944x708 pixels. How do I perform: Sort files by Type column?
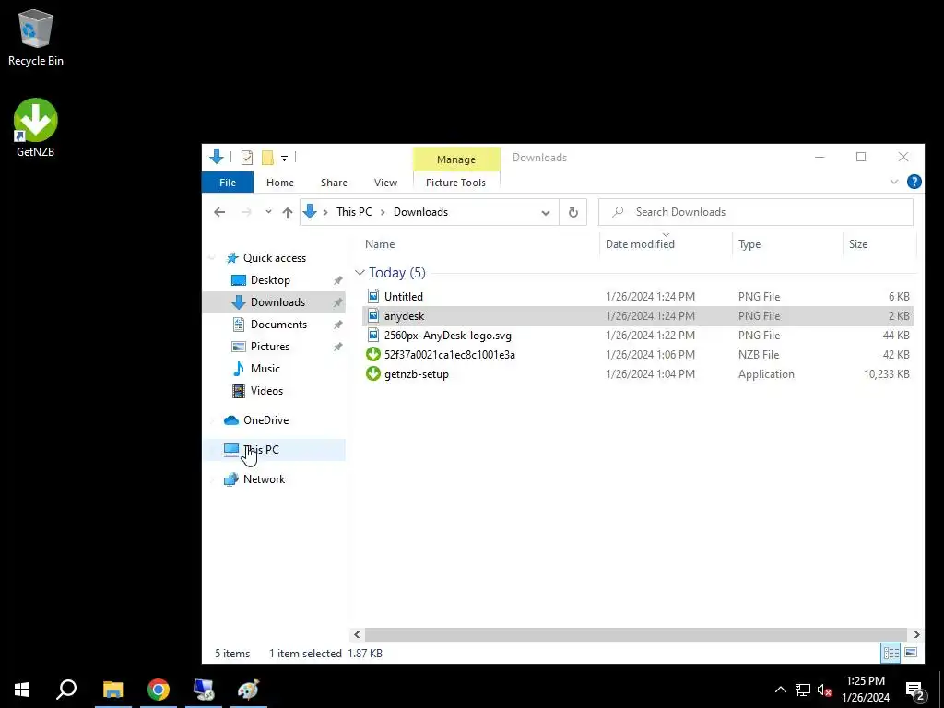tap(749, 243)
